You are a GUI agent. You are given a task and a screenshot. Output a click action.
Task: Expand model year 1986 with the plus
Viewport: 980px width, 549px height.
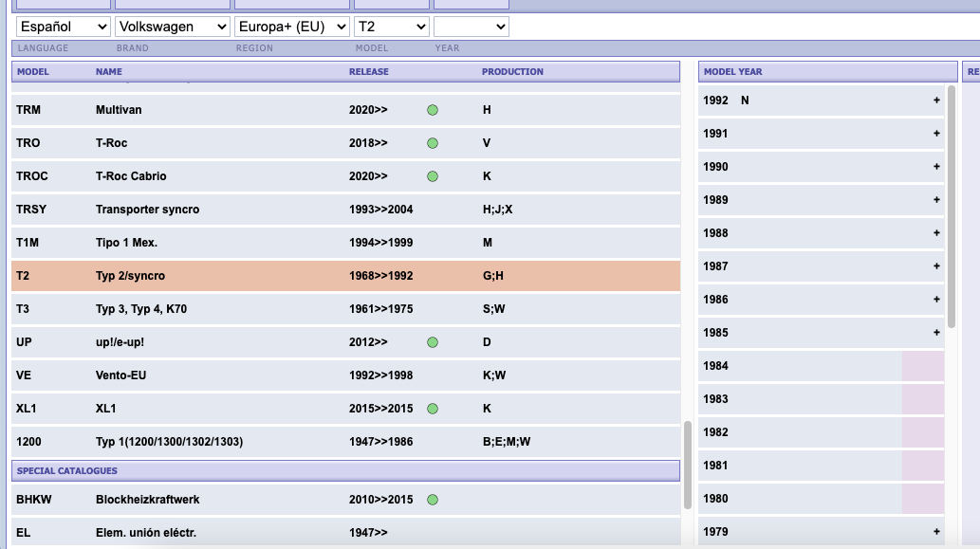coord(936,300)
